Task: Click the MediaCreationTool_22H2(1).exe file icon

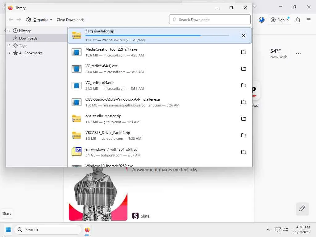Action: (77, 52)
